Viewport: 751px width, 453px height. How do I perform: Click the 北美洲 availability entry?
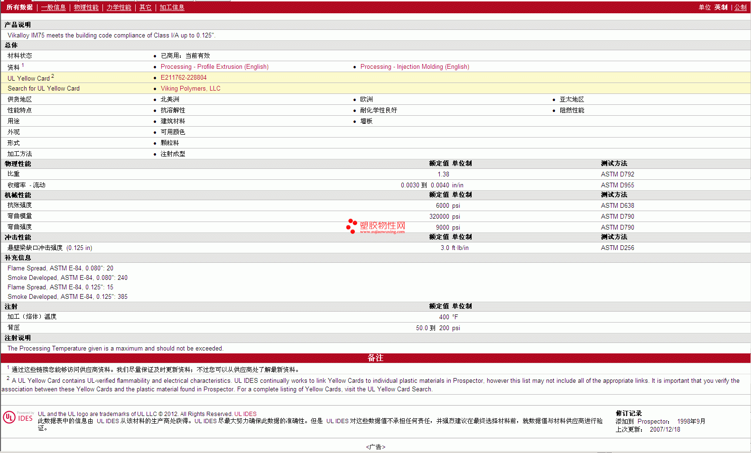coord(170,100)
